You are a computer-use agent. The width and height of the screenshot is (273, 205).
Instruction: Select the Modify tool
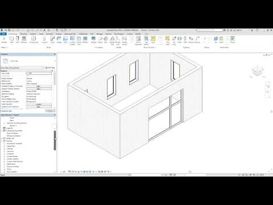point(4,40)
